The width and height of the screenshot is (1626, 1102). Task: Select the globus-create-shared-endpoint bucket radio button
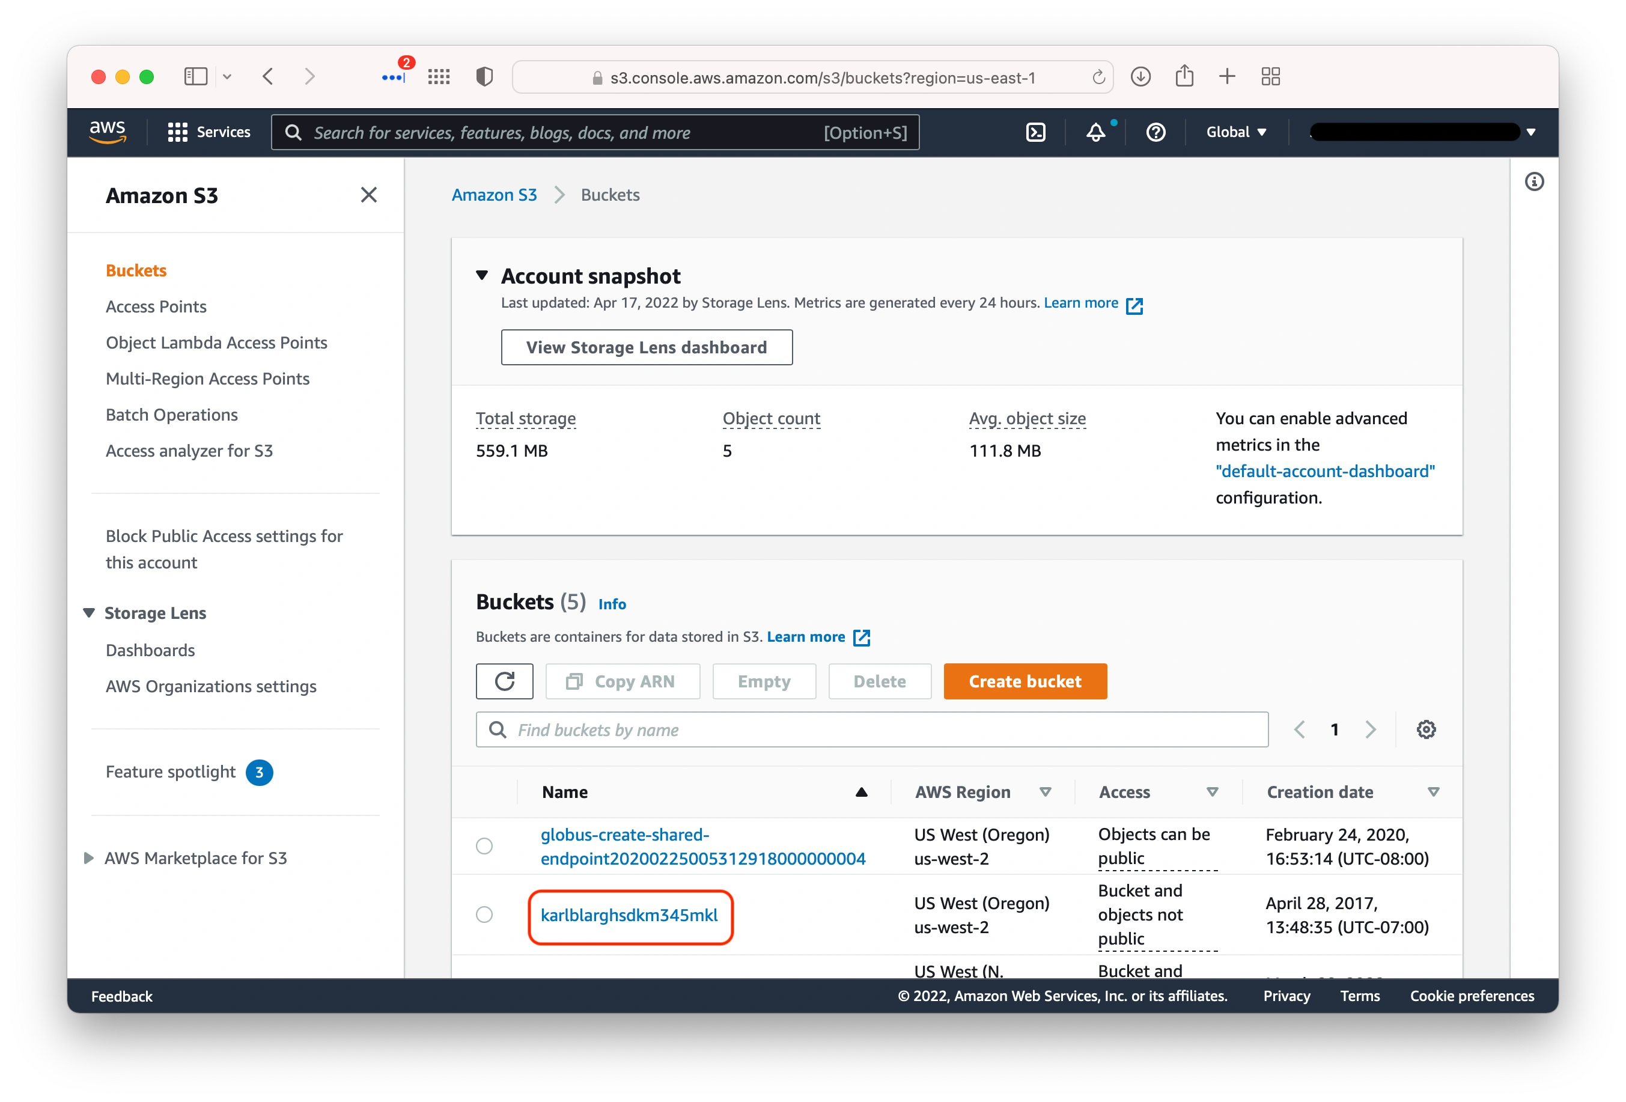point(485,846)
